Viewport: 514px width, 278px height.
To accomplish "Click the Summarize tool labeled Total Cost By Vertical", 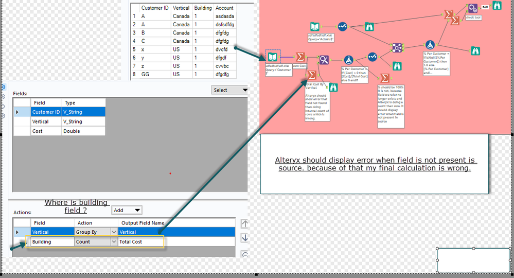I will tap(312, 75).
